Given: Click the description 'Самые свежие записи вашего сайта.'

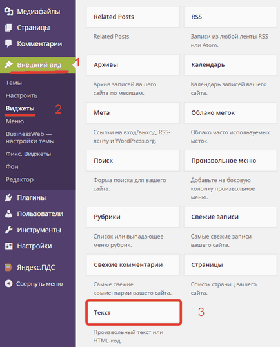Looking at the screenshot, I should [221, 241].
